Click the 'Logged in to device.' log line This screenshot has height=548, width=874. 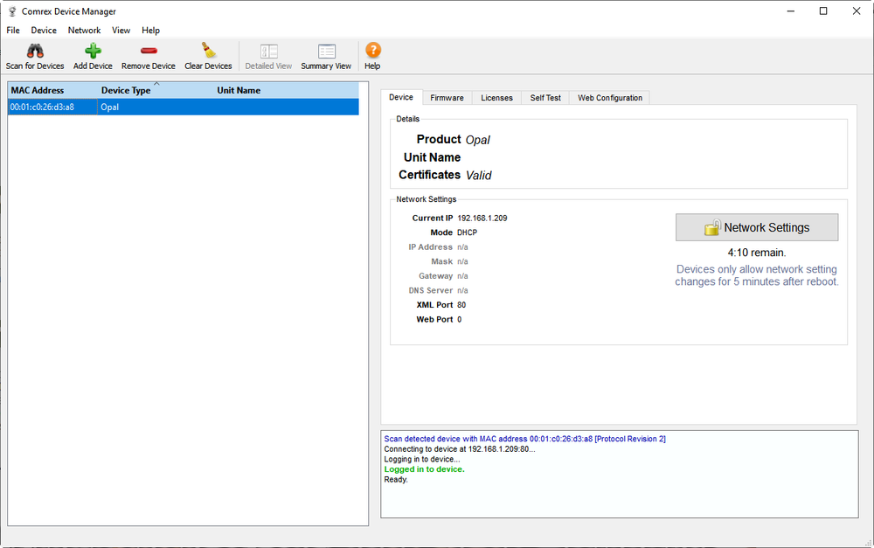point(424,469)
